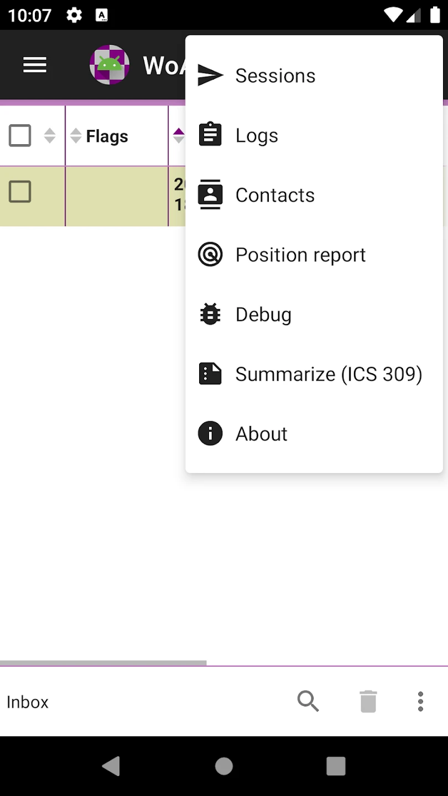Toggle sort on the date column arrow
The image size is (448, 796).
pyautogui.click(x=178, y=135)
